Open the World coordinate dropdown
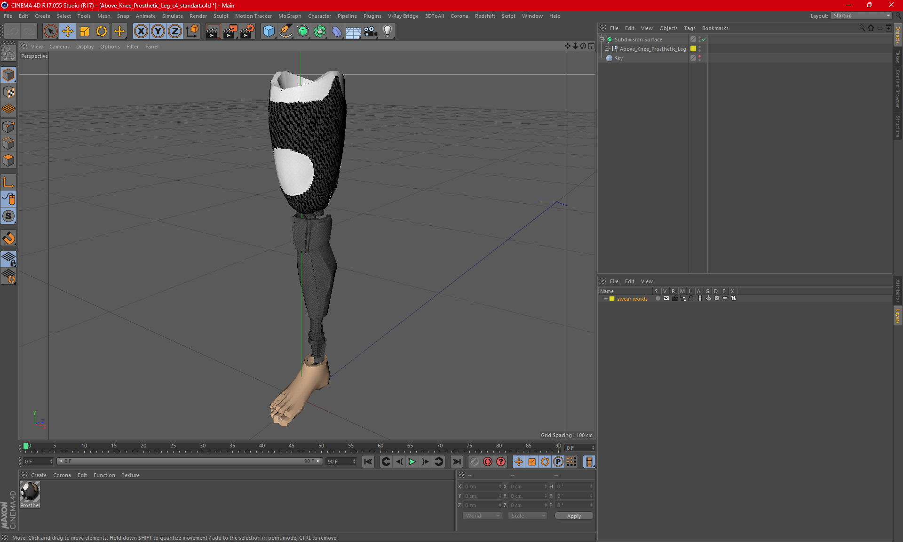Screen dimensions: 903x542 click(x=482, y=516)
